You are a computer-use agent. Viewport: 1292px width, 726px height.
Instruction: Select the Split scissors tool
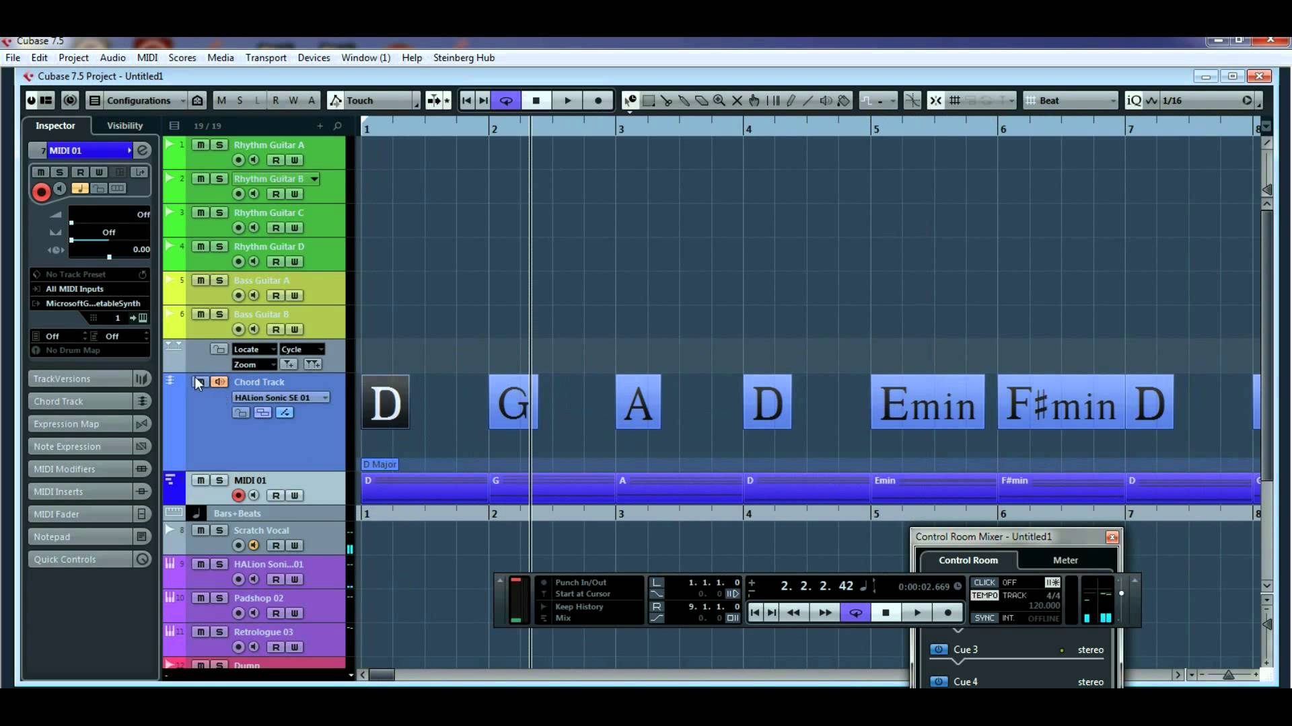[666, 101]
